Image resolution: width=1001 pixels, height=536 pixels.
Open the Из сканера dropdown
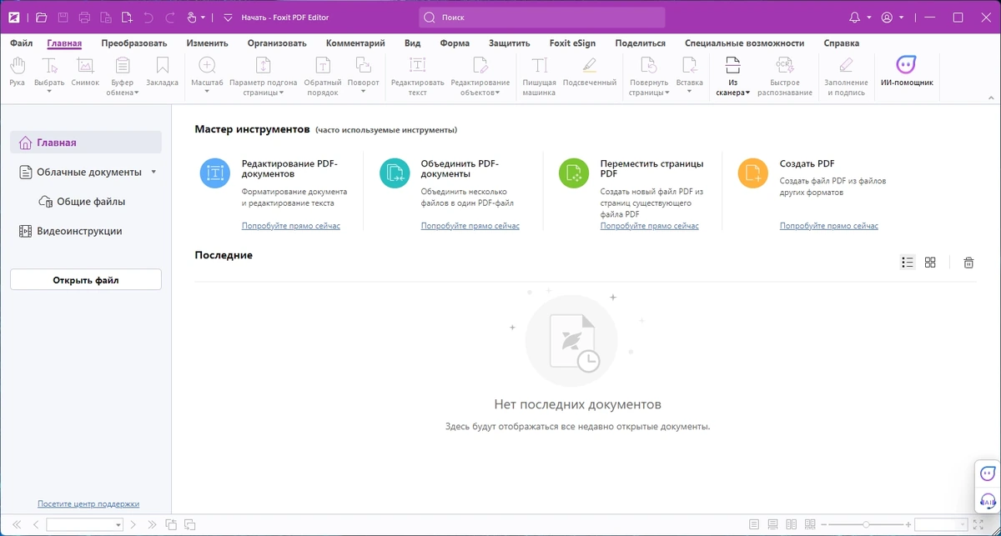point(747,93)
